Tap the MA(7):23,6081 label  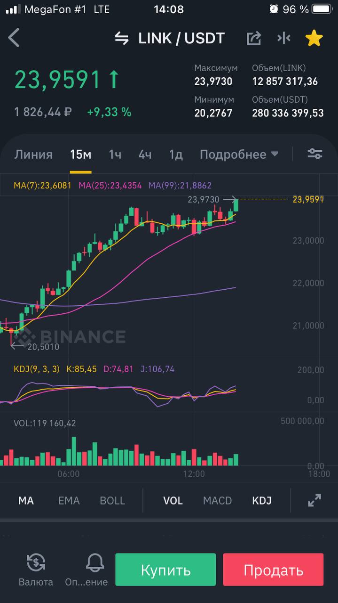pos(42,186)
